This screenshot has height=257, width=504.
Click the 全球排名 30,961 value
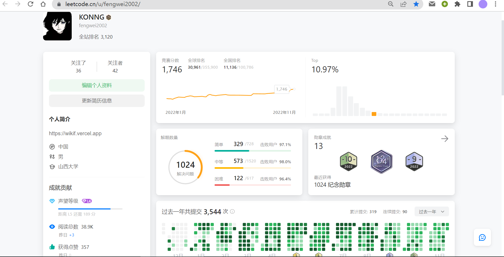194,67
